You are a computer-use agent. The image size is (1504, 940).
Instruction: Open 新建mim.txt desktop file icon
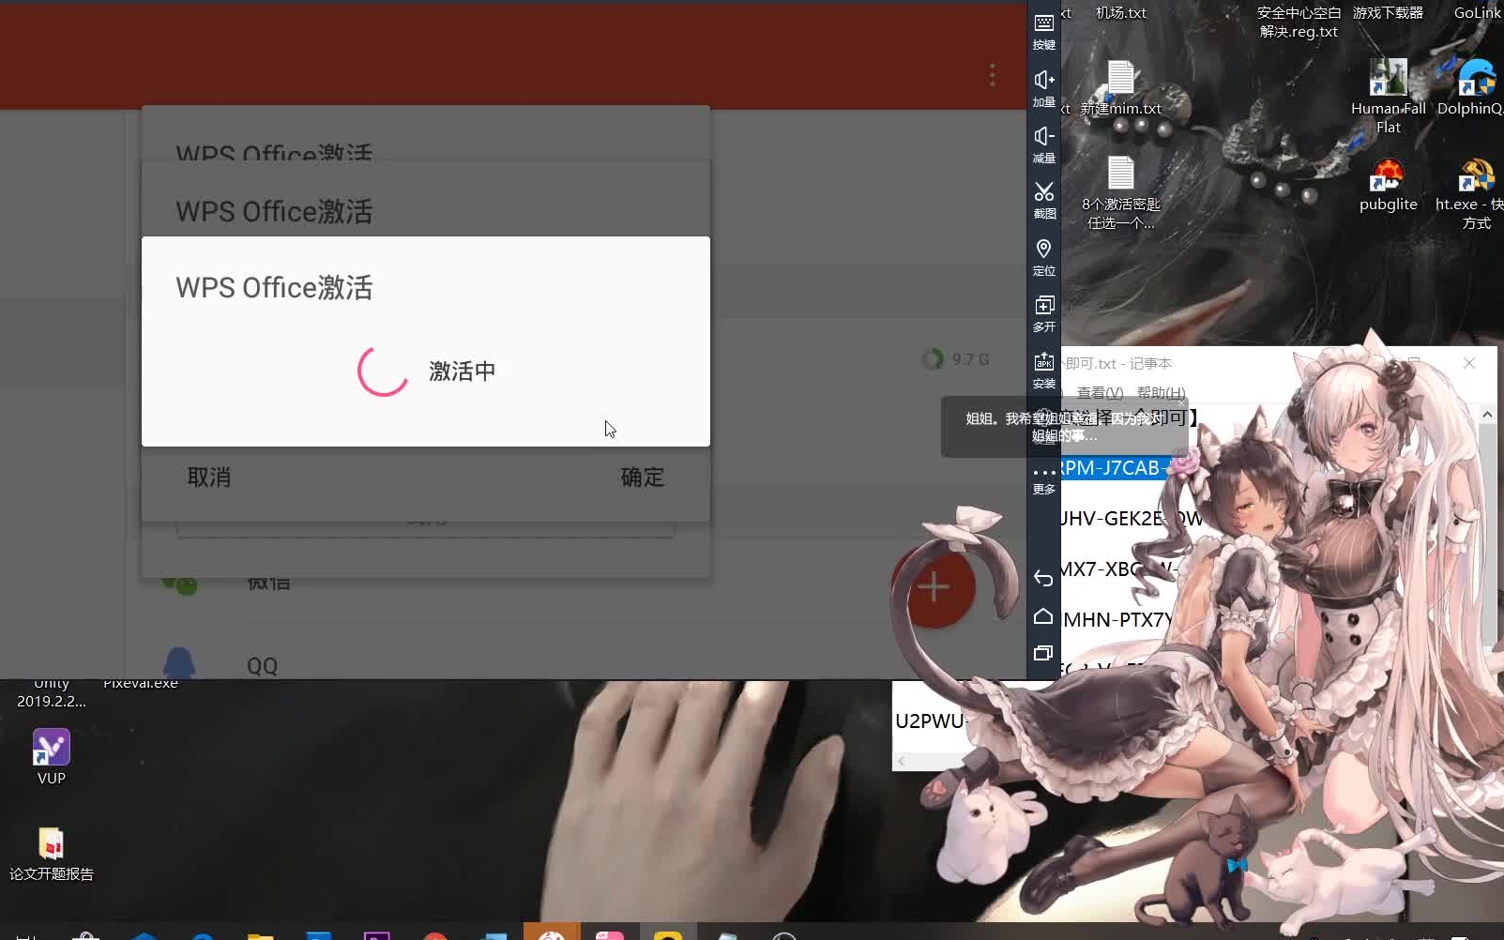pos(1121,87)
